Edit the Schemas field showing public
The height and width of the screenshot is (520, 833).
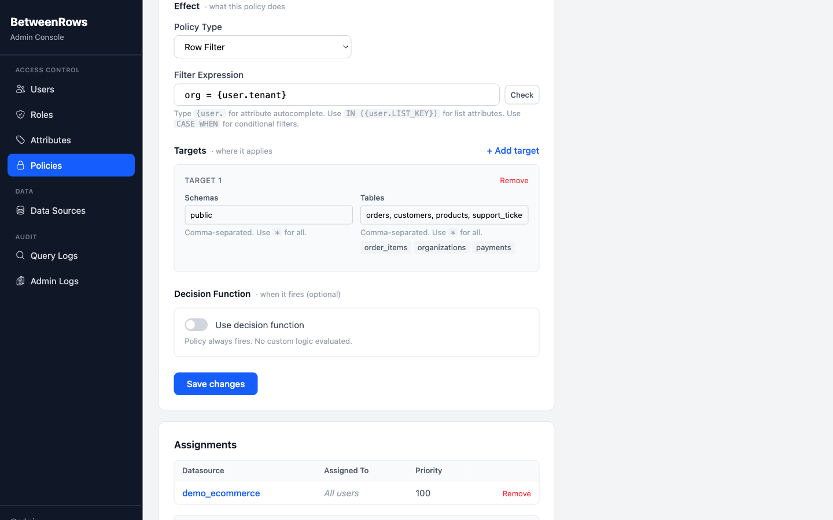[268, 214]
